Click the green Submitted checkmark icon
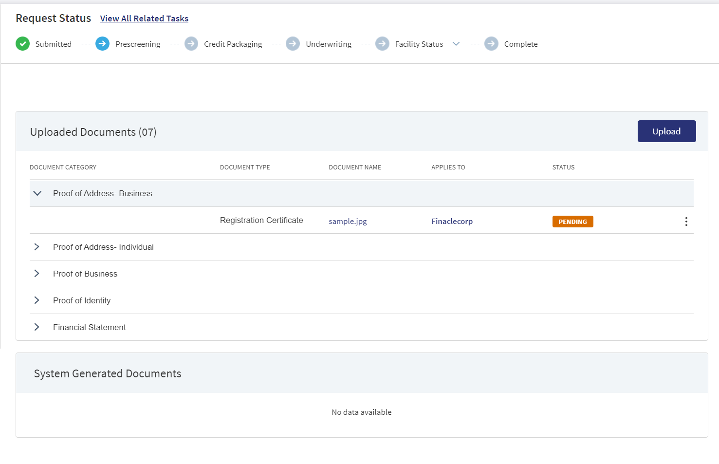This screenshot has height=464, width=719. 22,44
